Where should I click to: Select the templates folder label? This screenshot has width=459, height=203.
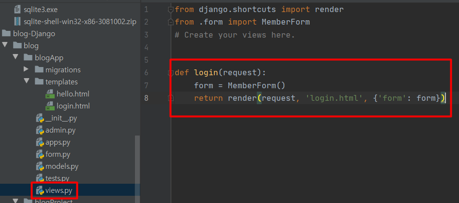pyautogui.click(x=61, y=82)
